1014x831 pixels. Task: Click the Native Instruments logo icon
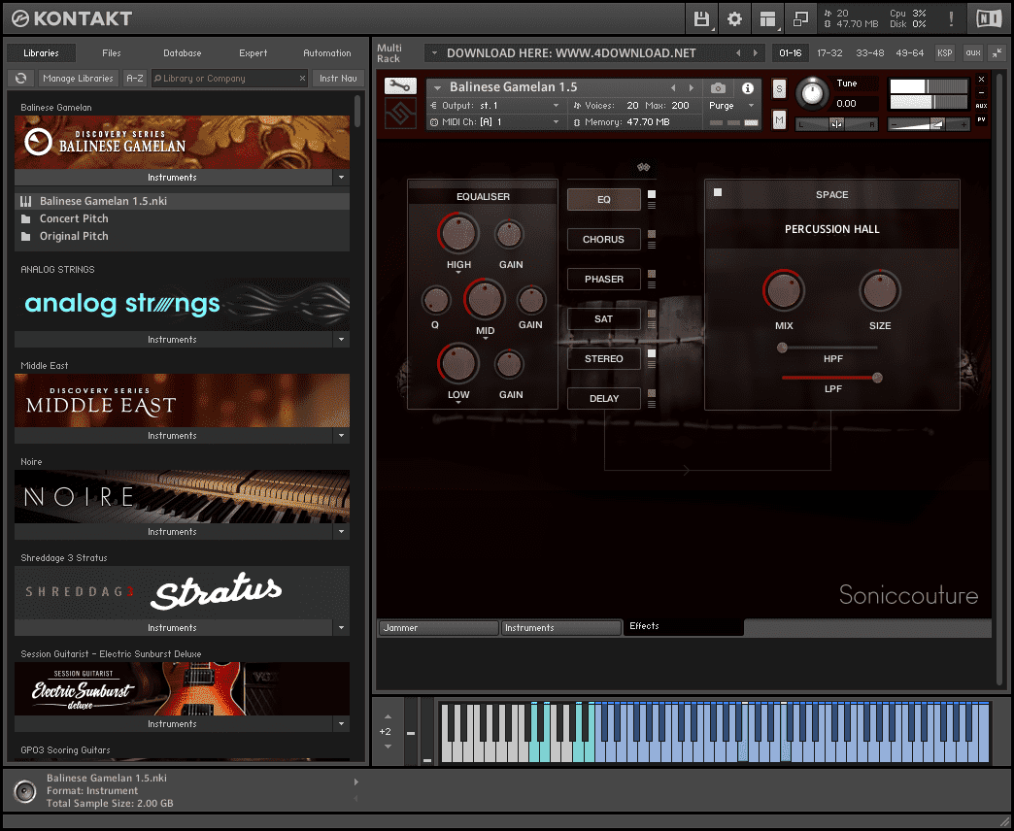(x=990, y=17)
